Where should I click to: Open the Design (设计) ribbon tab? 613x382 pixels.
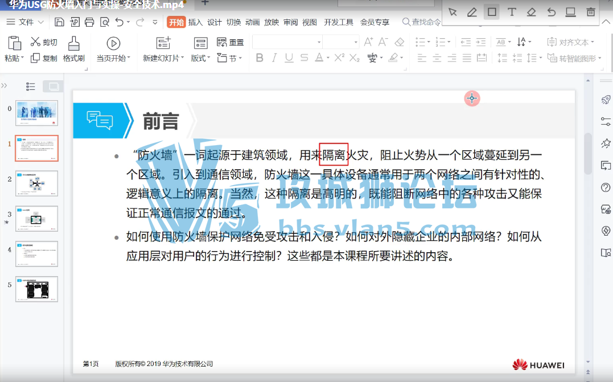point(214,22)
